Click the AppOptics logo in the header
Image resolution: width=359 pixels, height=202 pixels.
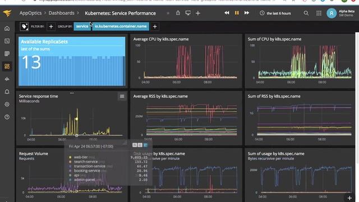click(x=7, y=13)
